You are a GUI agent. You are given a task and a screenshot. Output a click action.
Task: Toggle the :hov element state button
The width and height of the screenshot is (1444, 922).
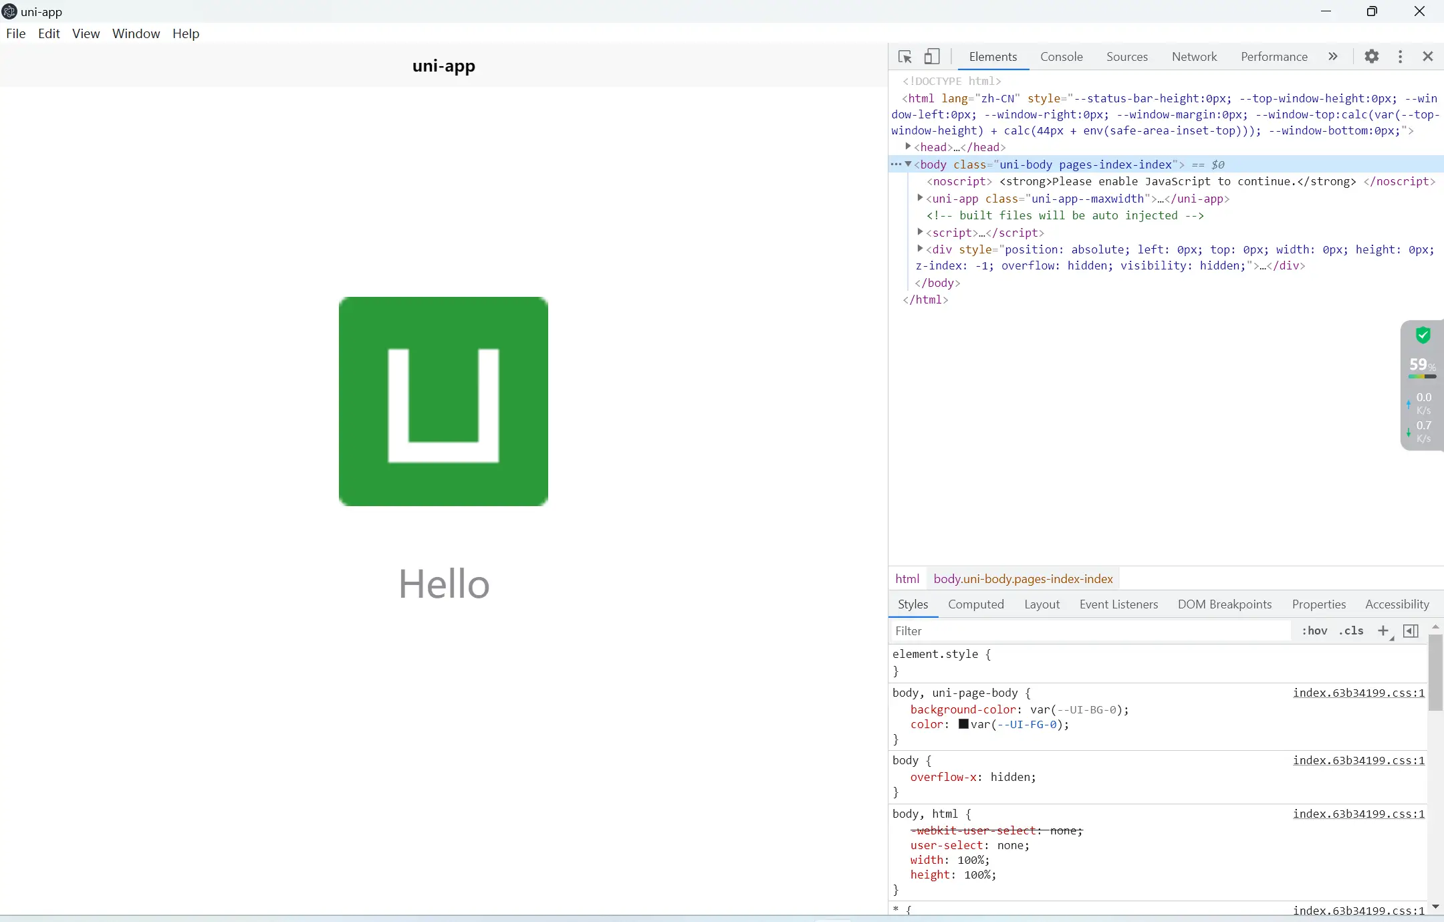(1314, 630)
